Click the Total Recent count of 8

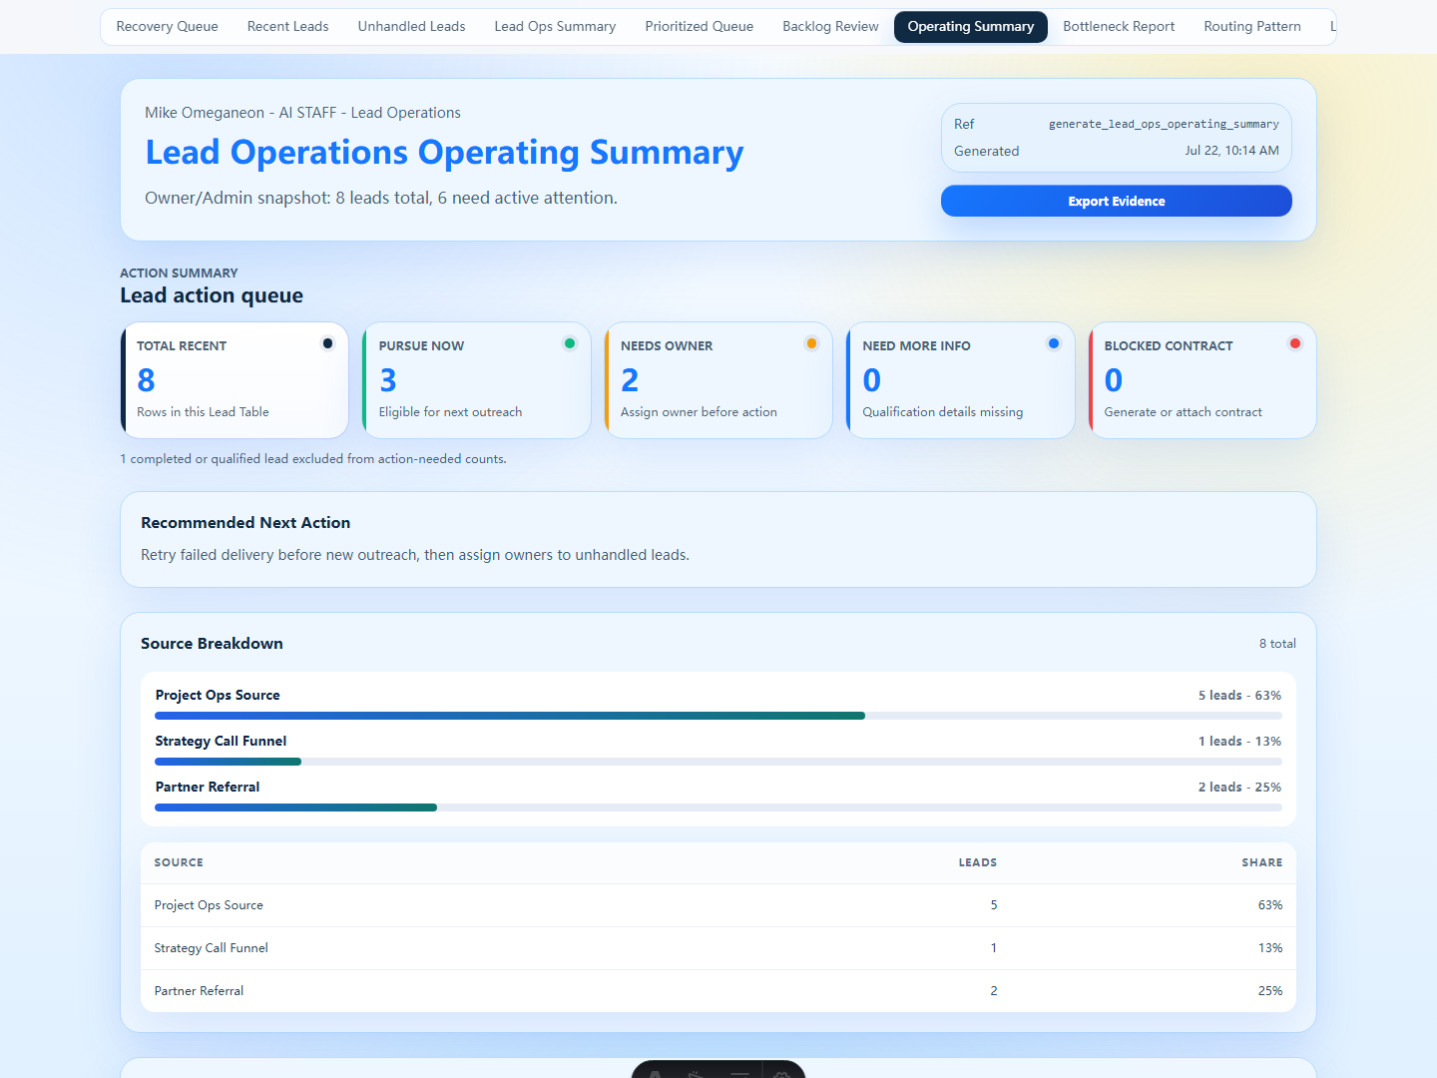(x=147, y=380)
